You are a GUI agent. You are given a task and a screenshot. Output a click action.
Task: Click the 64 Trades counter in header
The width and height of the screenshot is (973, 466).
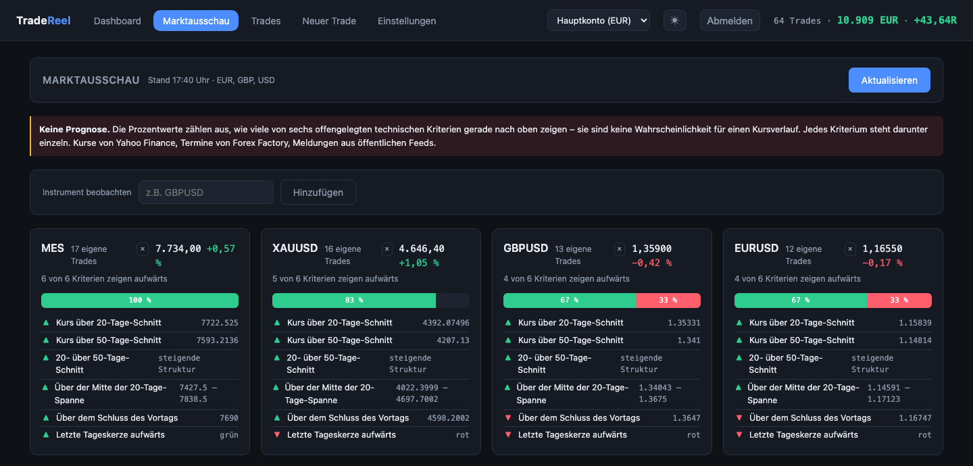click(x=797, y=20)
